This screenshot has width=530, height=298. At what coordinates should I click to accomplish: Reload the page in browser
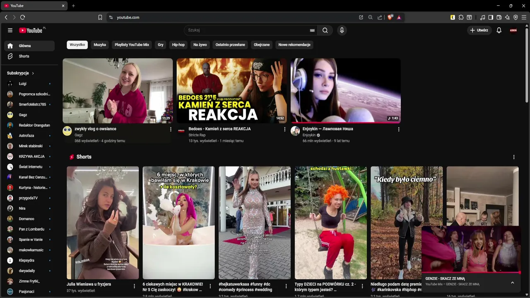click(22, 17)
